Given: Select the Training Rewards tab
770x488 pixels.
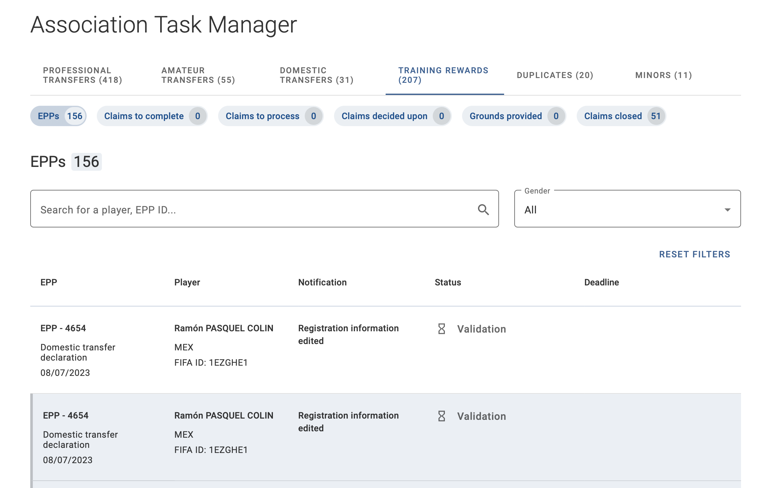Looking at the screenshot, I should coord(445,75).
